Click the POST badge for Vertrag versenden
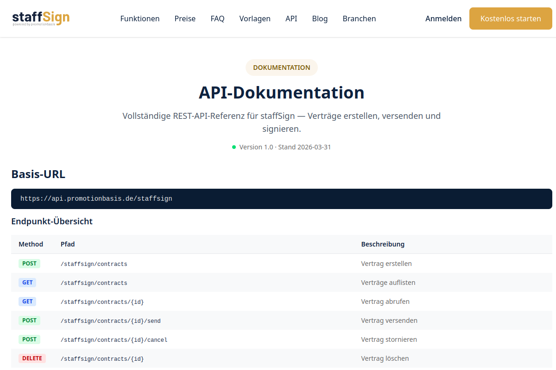 coord(29,321)
